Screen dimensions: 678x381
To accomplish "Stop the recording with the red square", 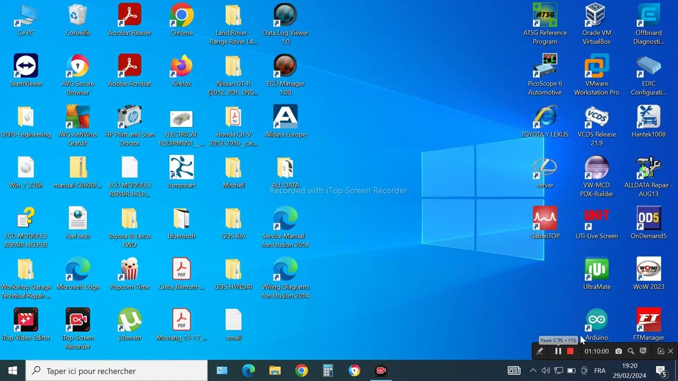I will tap(570, 351).
